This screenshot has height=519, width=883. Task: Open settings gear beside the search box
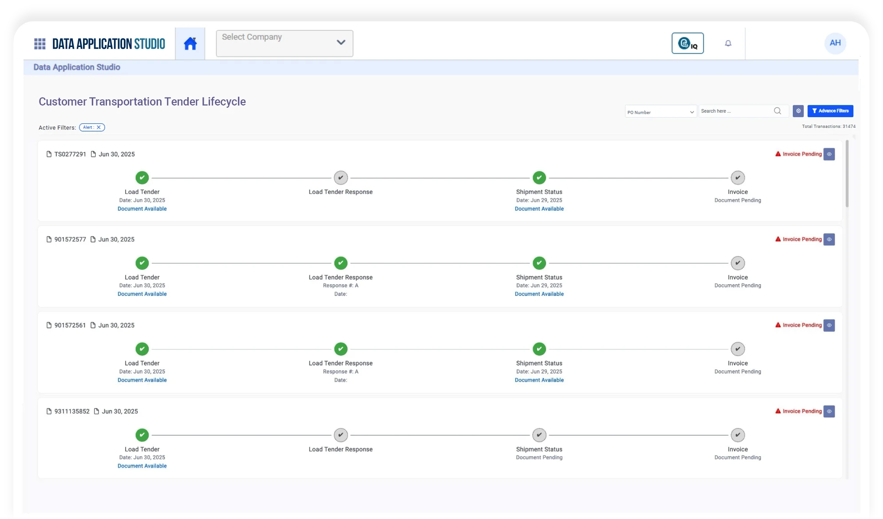pos(798,111)
